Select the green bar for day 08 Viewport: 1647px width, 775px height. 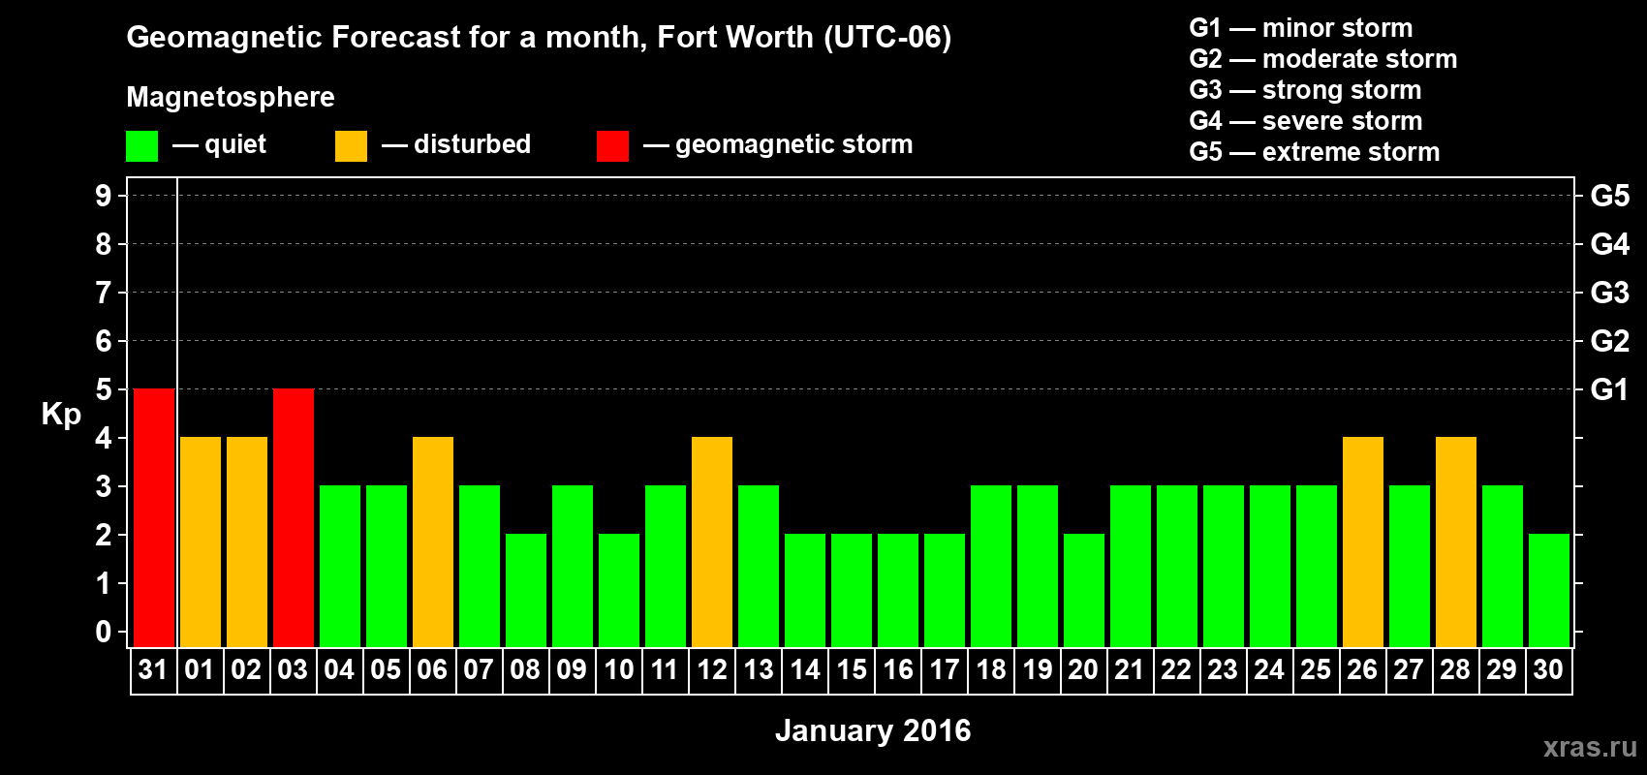coord(526,591)
